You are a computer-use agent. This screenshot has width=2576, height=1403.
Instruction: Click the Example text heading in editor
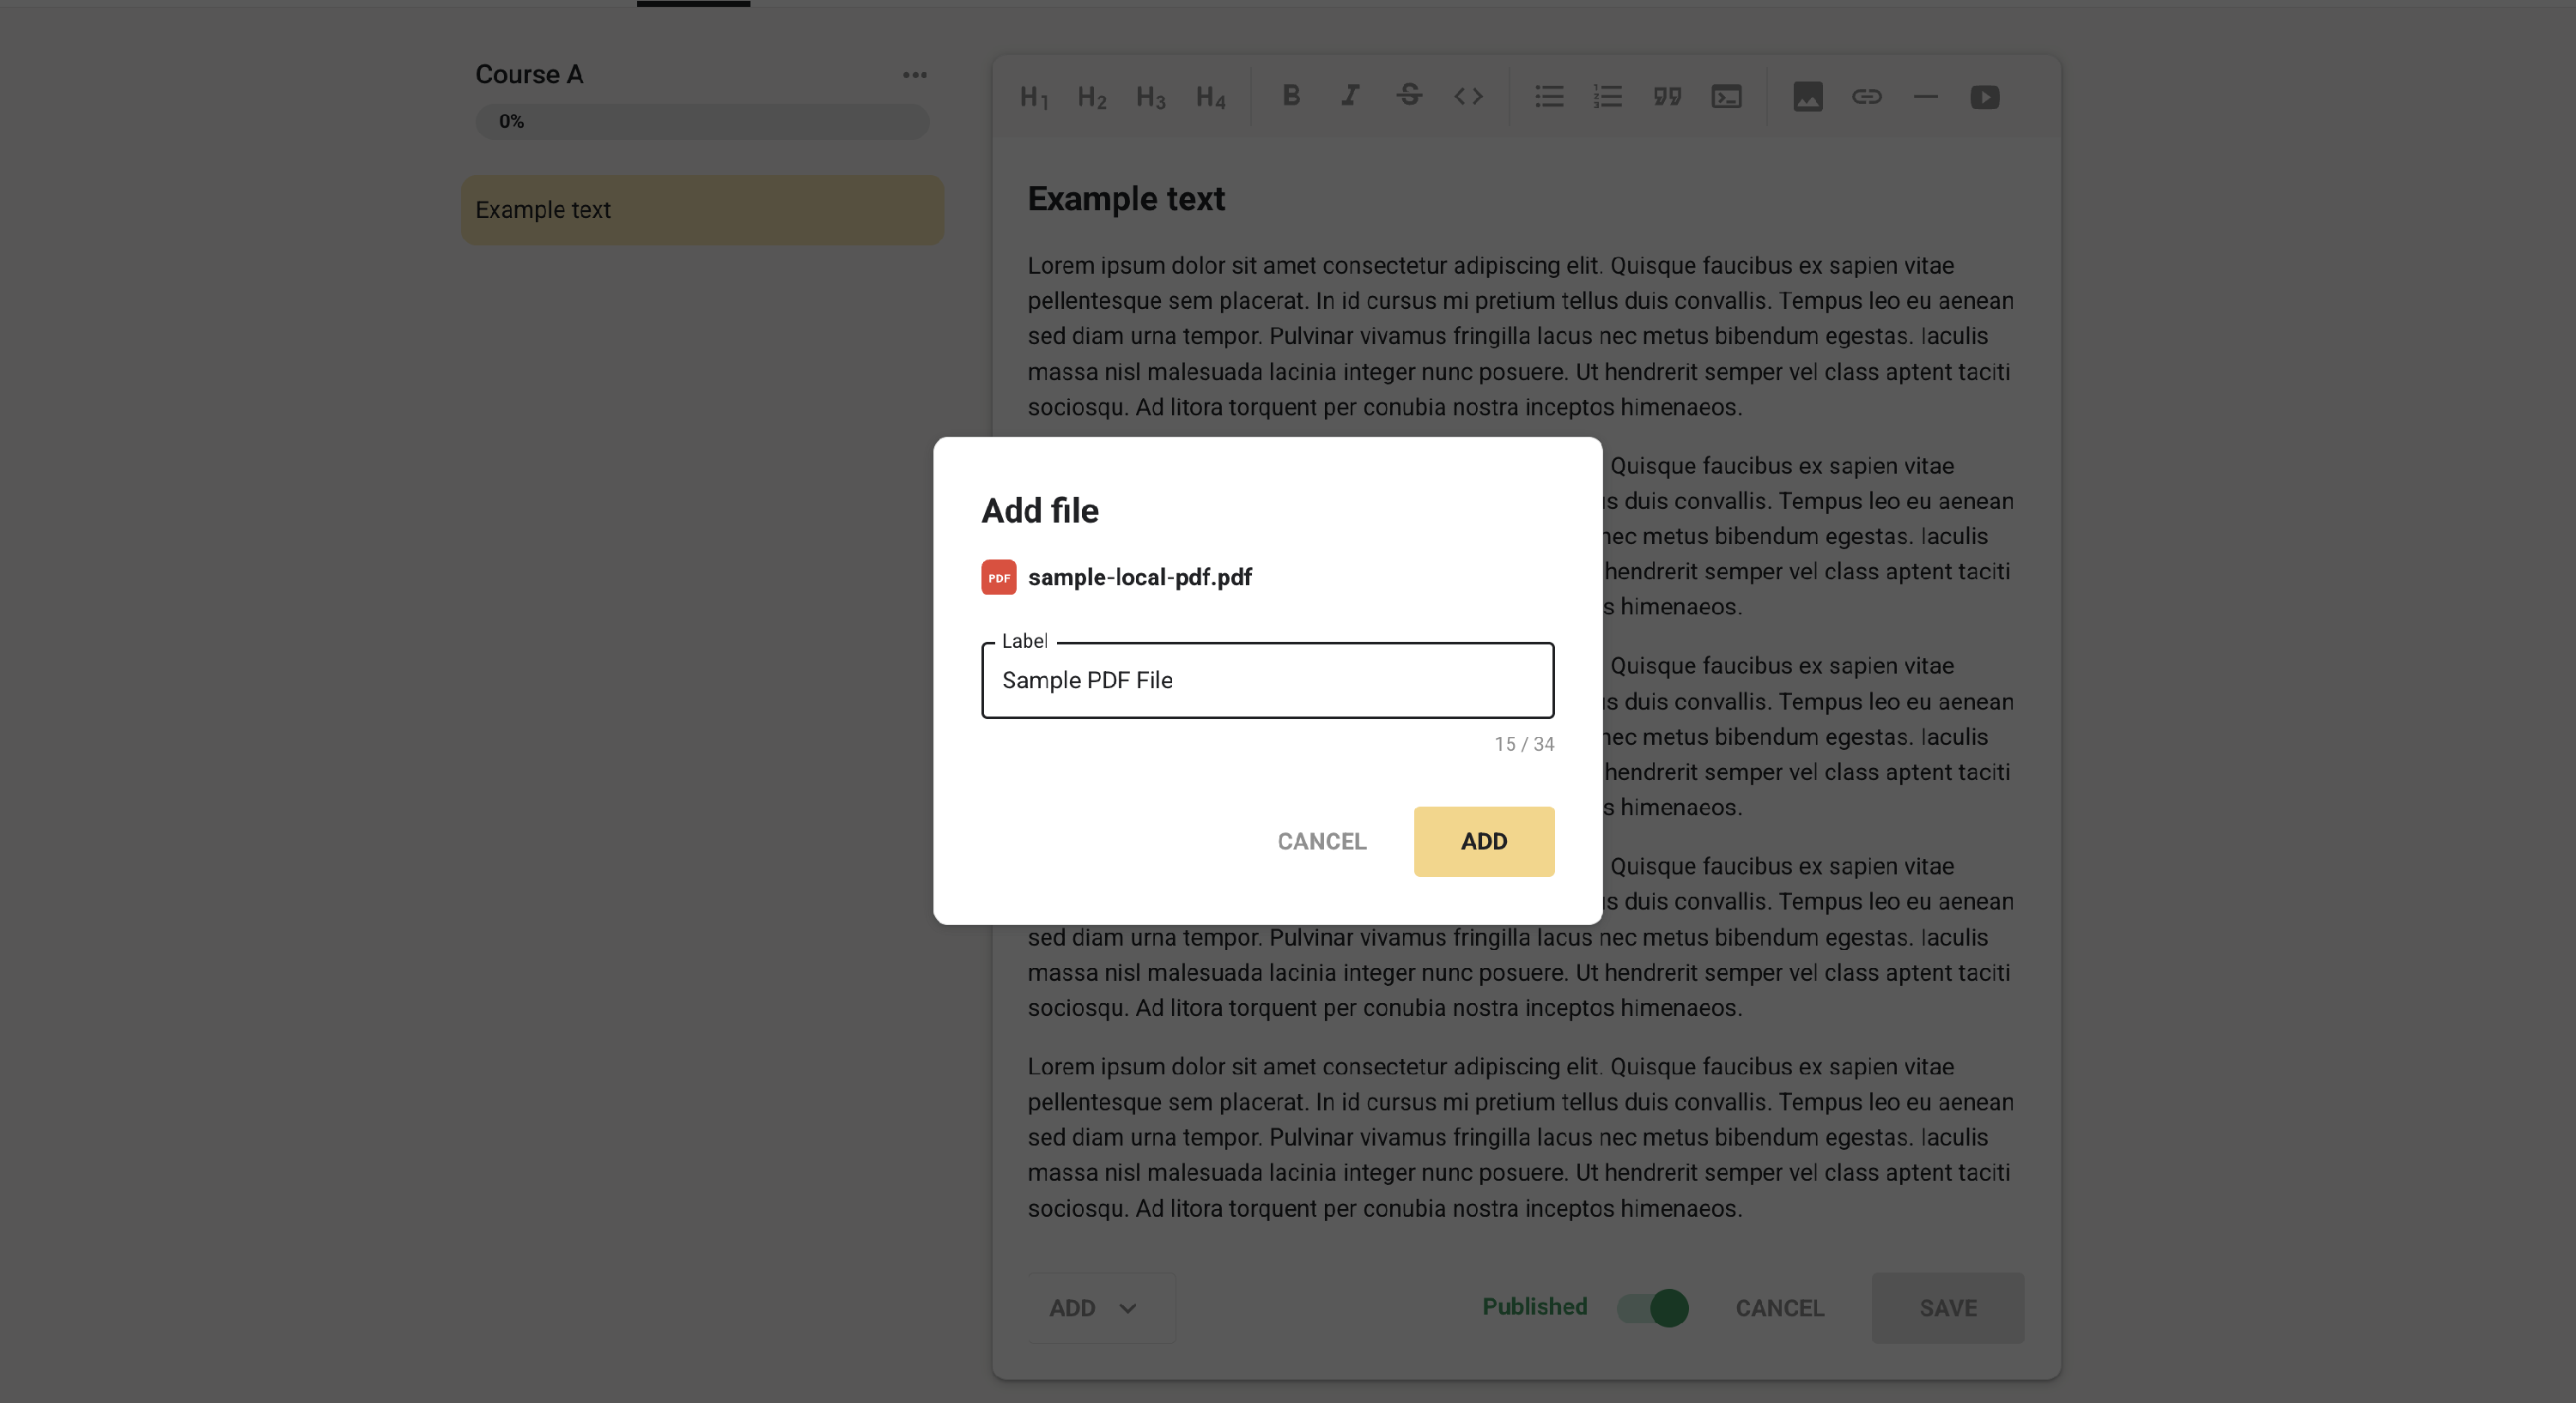(1126, 199)
